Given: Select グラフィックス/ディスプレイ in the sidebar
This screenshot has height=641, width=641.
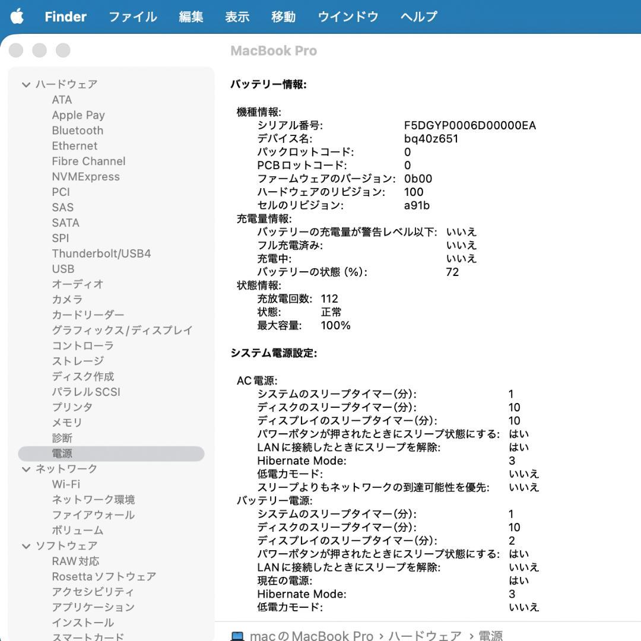Looking at the screenshot, I should 122,331.
